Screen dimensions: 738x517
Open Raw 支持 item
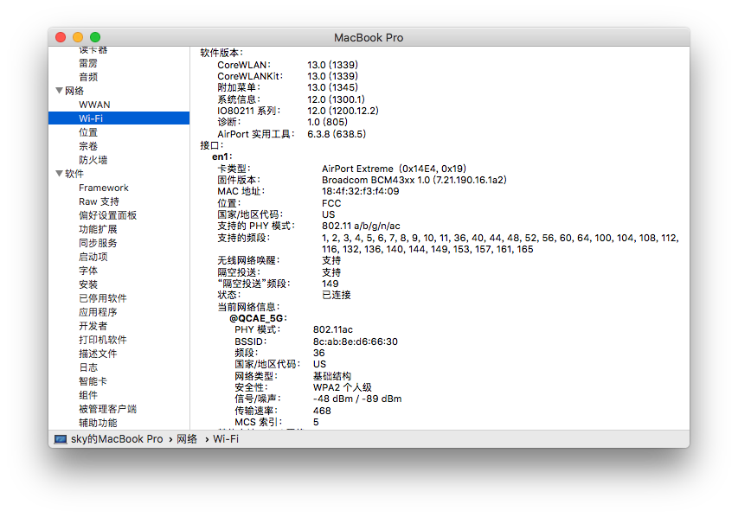click(x=99, y=201)
